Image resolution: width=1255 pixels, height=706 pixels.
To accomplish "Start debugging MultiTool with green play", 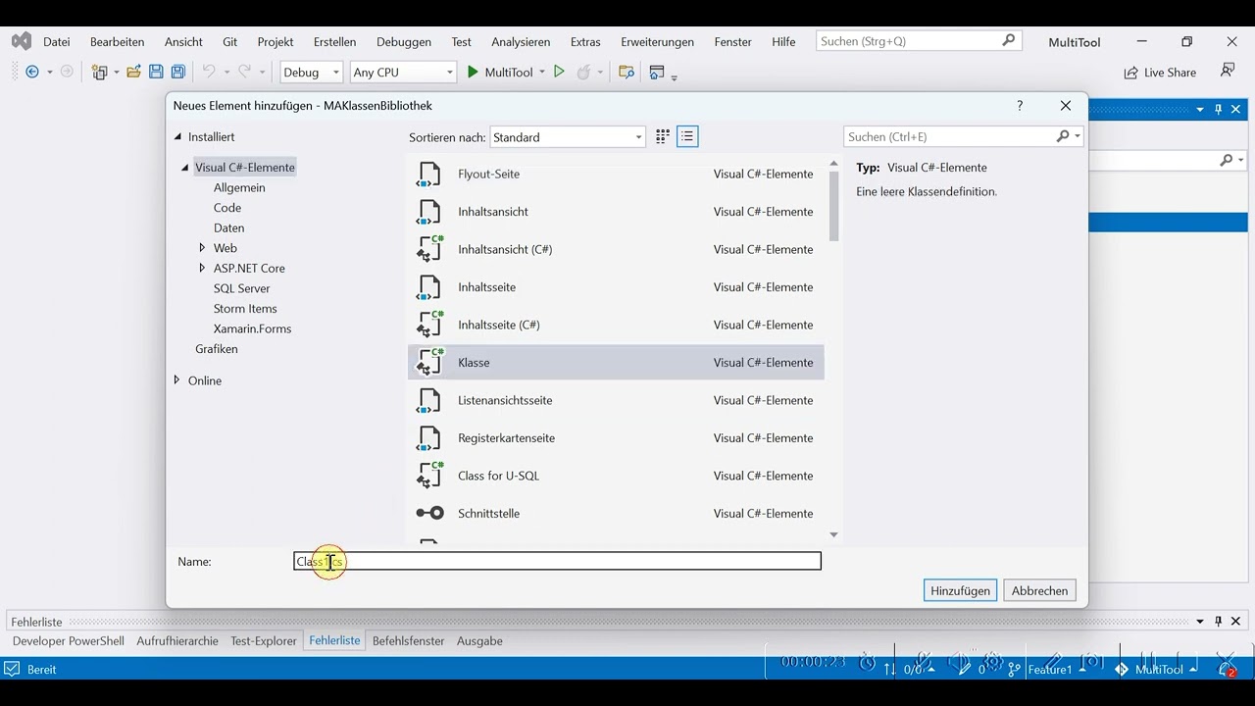I will point(472,72).
